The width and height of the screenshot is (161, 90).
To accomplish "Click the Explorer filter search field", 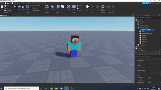I will (x=147, y=17).
